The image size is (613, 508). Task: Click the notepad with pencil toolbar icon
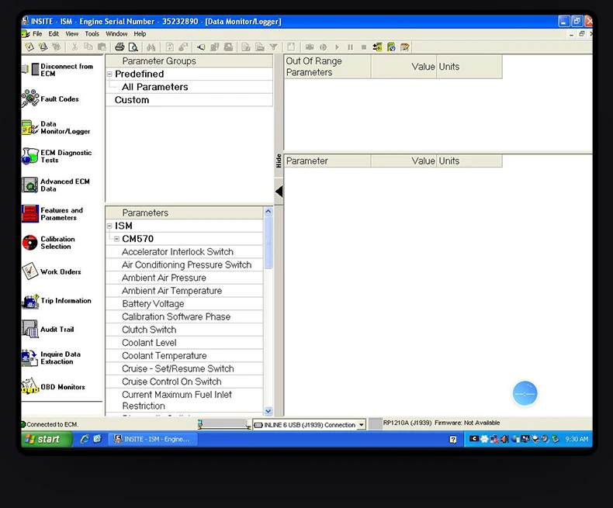point(405,47)
